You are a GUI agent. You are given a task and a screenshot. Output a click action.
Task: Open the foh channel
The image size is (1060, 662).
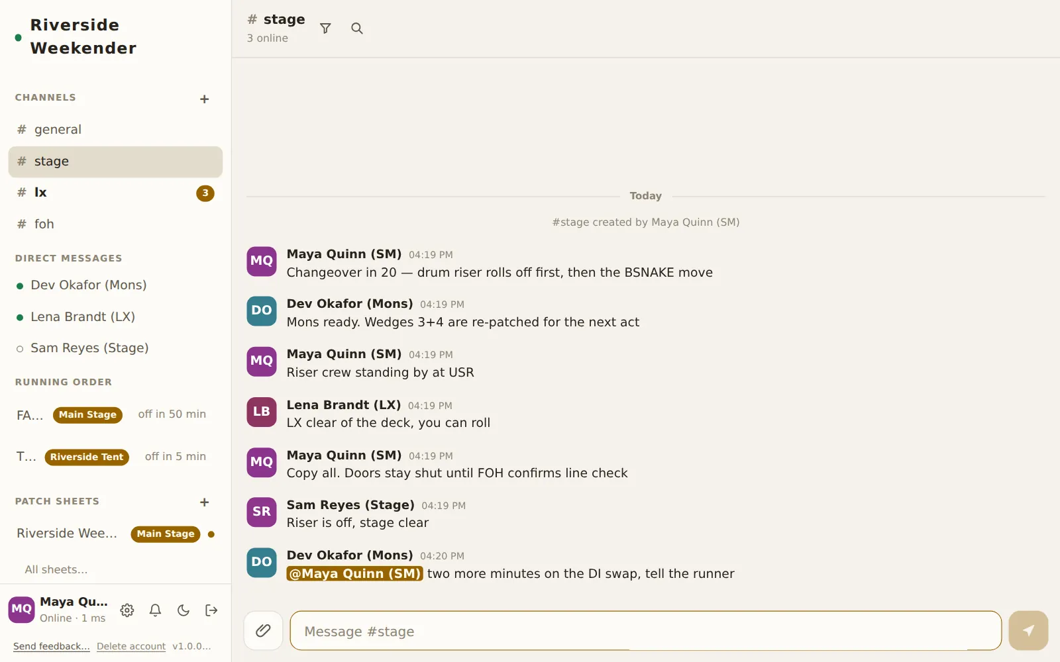tap(115, 224)
